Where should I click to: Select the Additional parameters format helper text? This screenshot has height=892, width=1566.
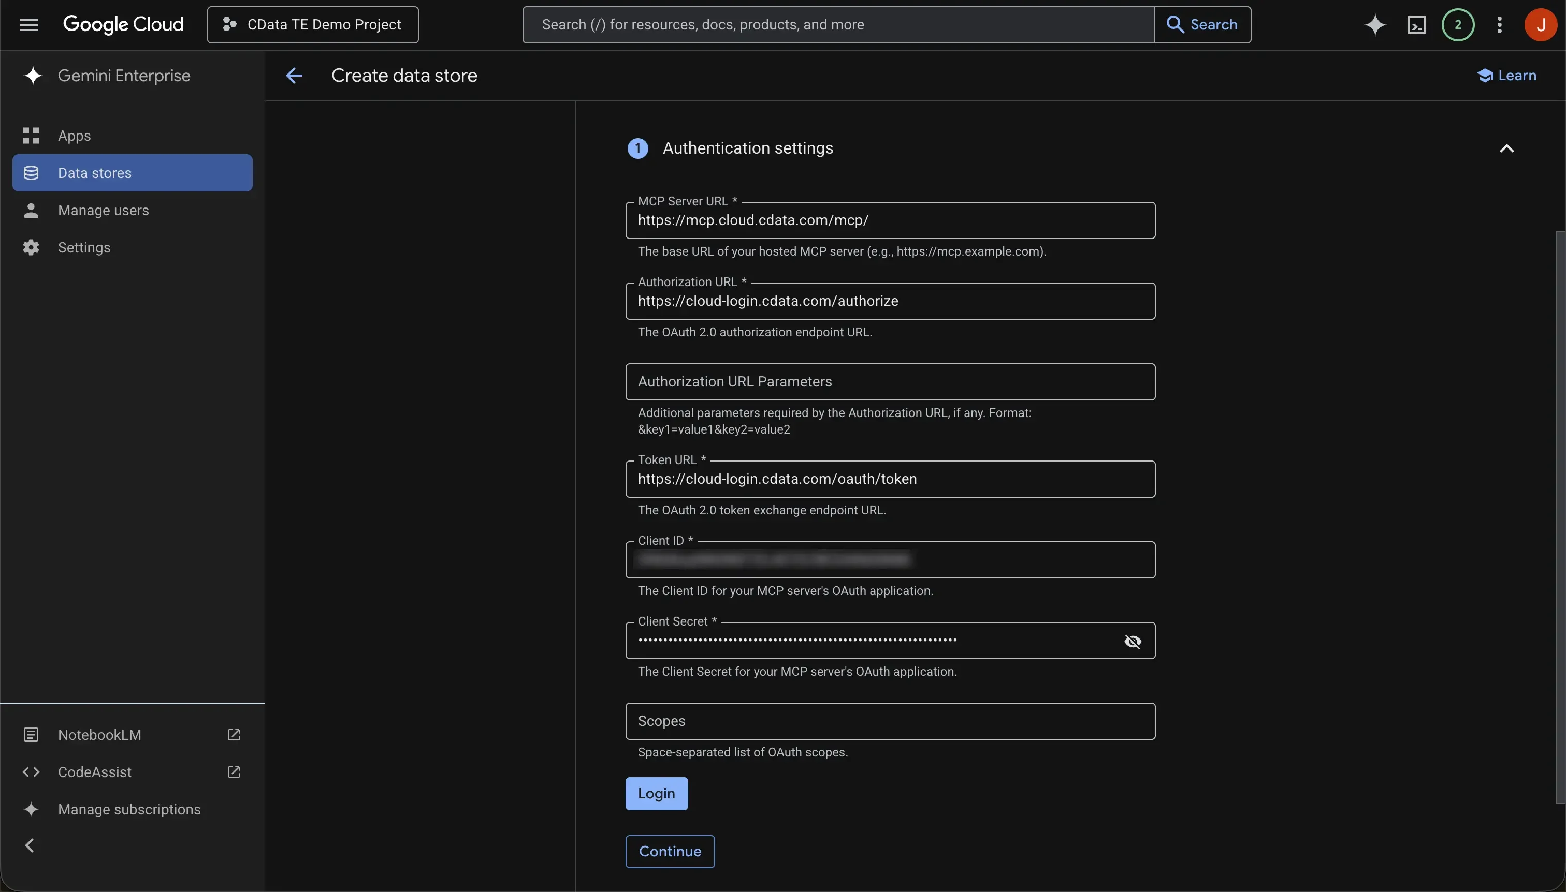tap(834, 421)
